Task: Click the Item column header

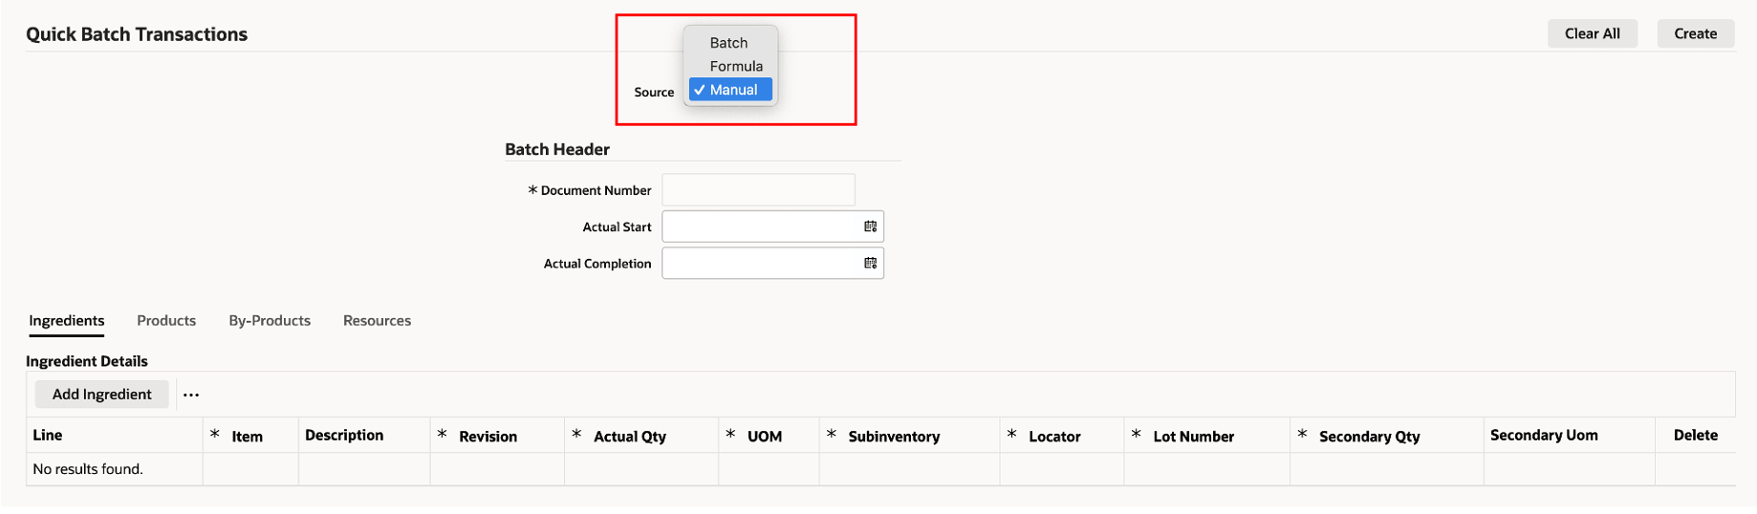Action: click(247, 437)
